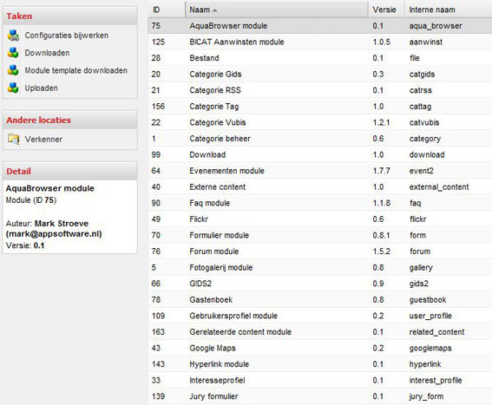The image size is (492, 405).
Task: Select the Google Maps row
Action: [320, 348]
